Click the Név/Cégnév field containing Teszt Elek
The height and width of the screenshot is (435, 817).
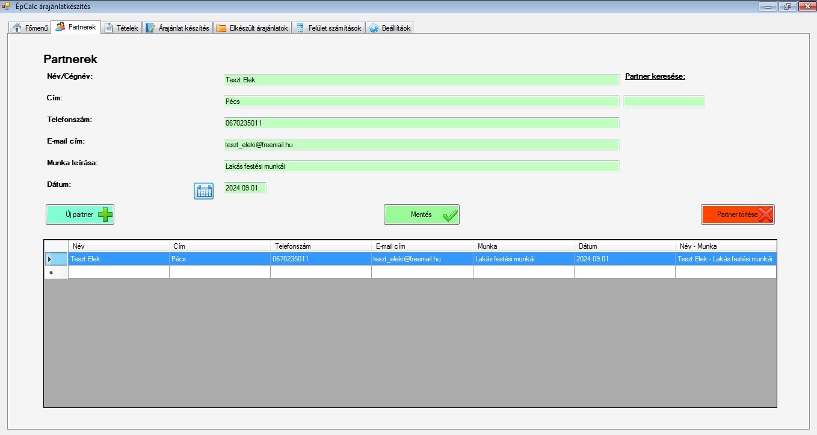[x=421, y=80]
